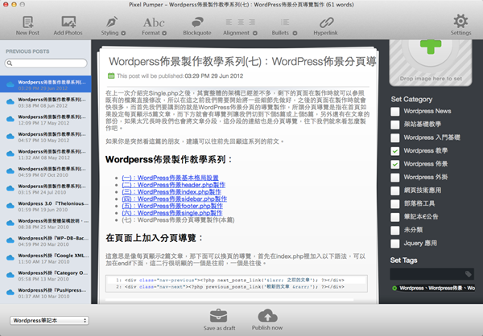The height and width of the screenshot is (336, 483).
Task: Expand the Format dropdown arrow
Action: tap(164, 33)
